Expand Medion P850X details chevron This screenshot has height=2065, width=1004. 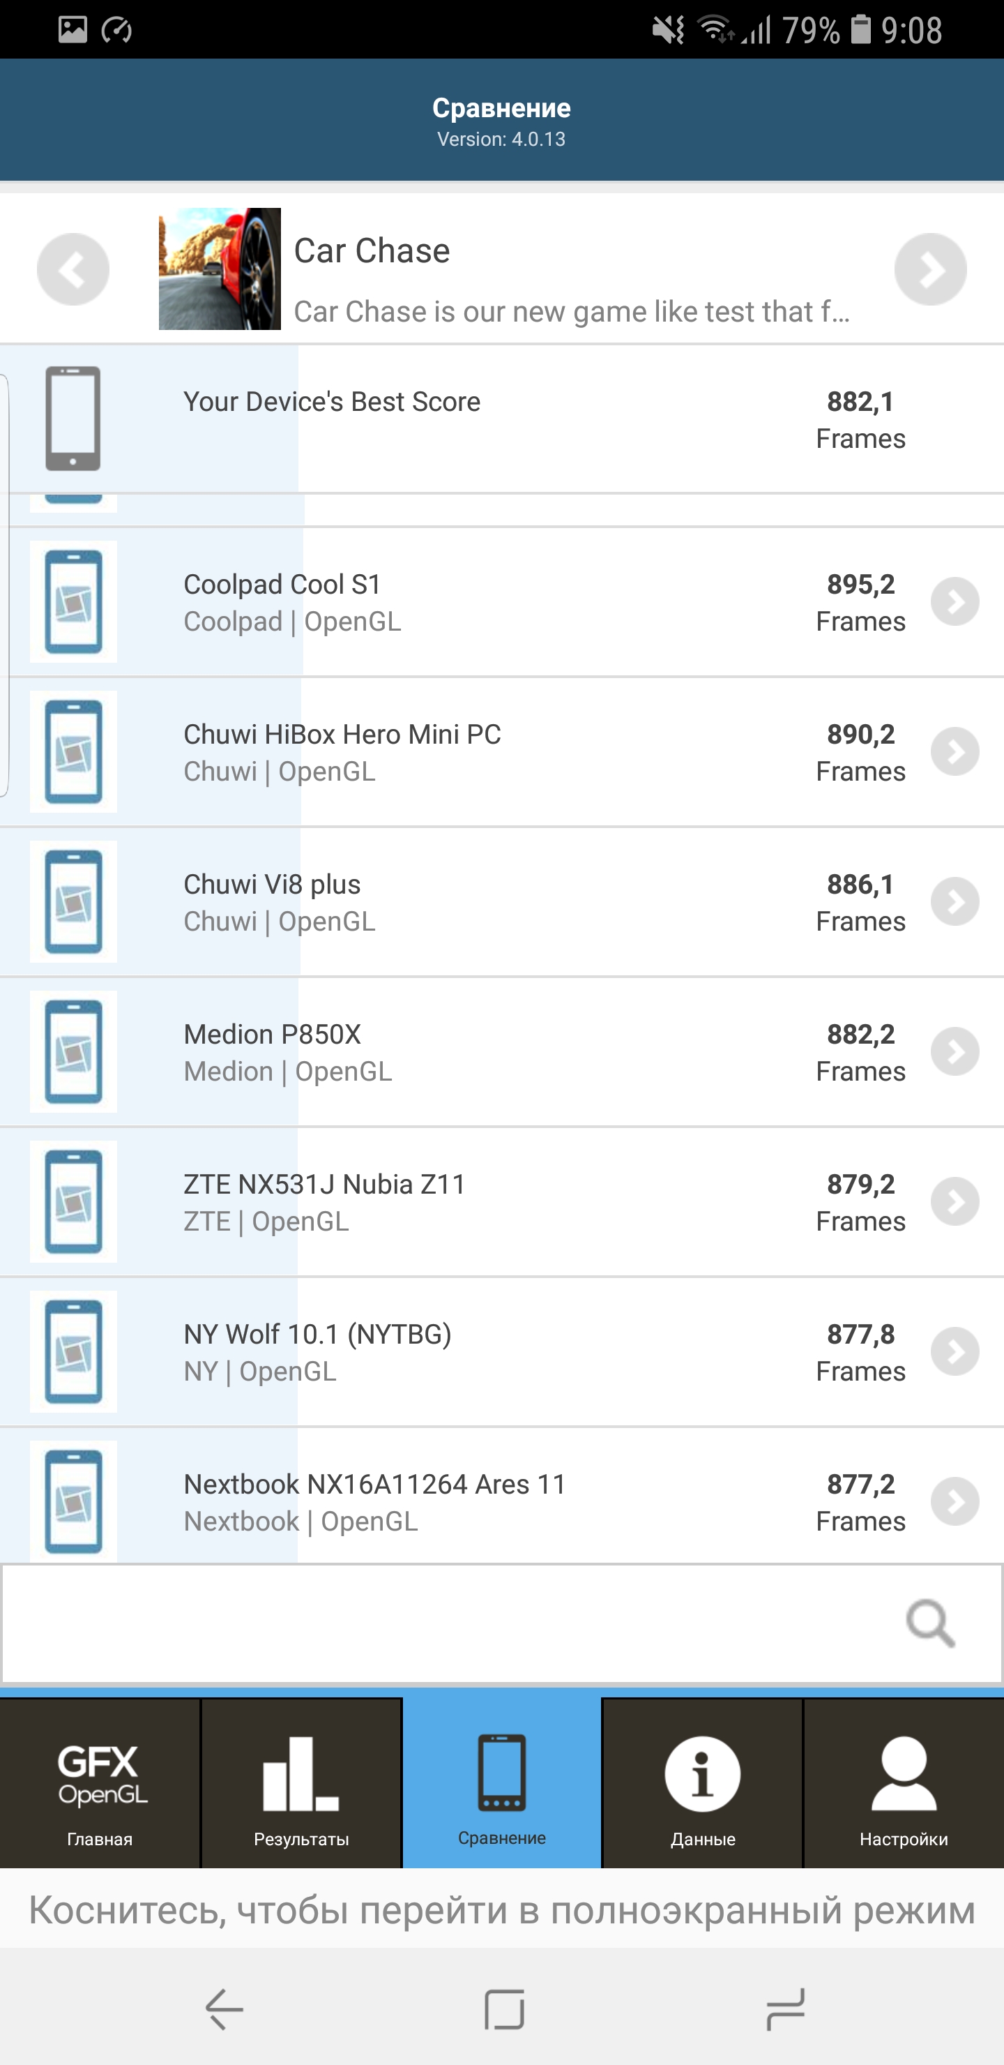click(x=954, y=1051)
